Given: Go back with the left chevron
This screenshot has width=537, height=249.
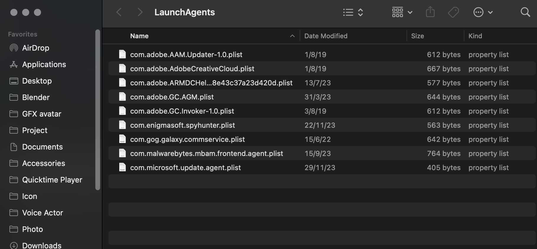Looking at the screenshot, I should (x=119, y=12).
